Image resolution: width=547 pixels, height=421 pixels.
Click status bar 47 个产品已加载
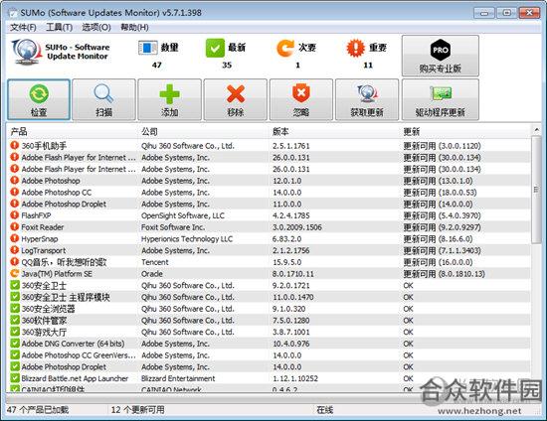pos(38,409)
